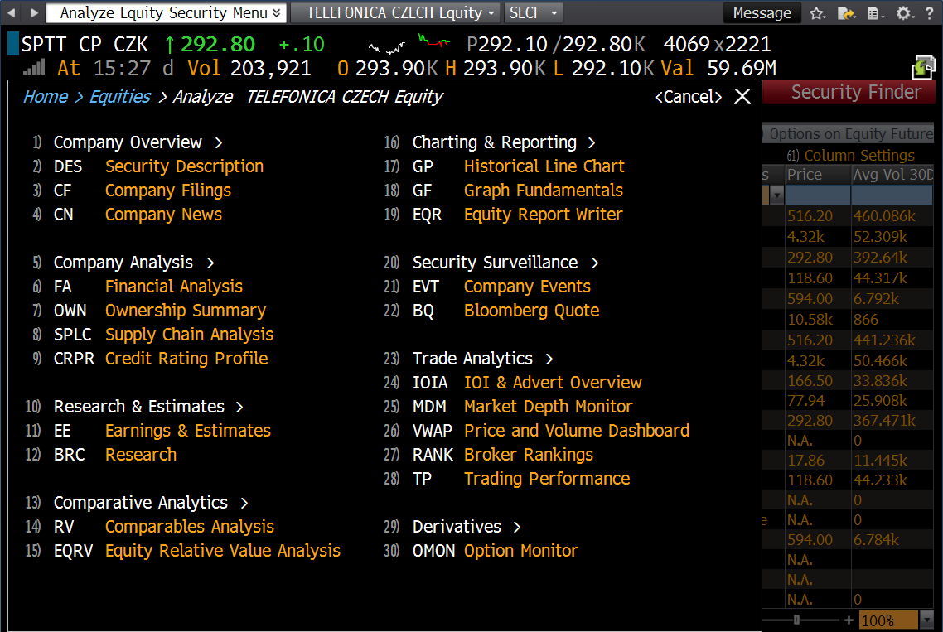The height and width of the screenshot is (632, 943).
Task: Click the 77.94 price cell
Action: click(x=818, y=400)
